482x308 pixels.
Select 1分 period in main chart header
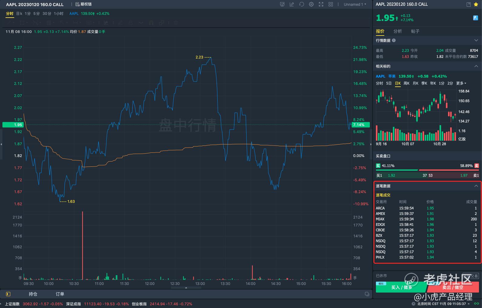coord(28,14)
